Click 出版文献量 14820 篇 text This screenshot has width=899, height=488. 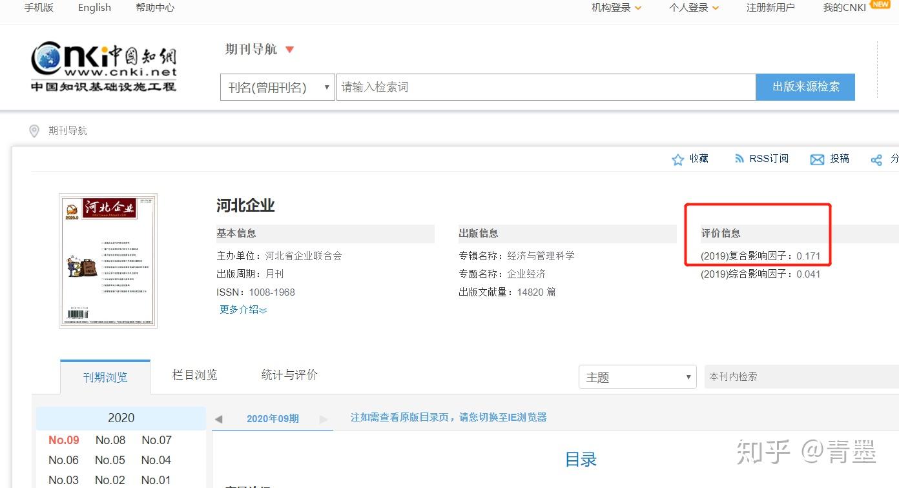click(507, 292)
